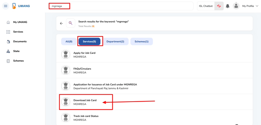Go back using the left arrow
261x125 pixels.
(61, 23)
